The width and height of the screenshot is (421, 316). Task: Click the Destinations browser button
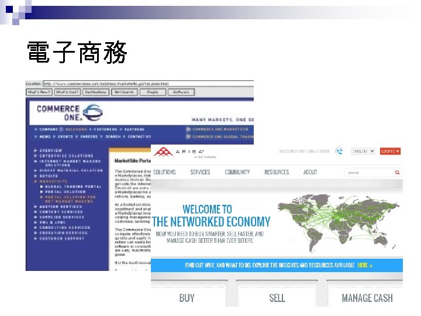click(95, 92)
